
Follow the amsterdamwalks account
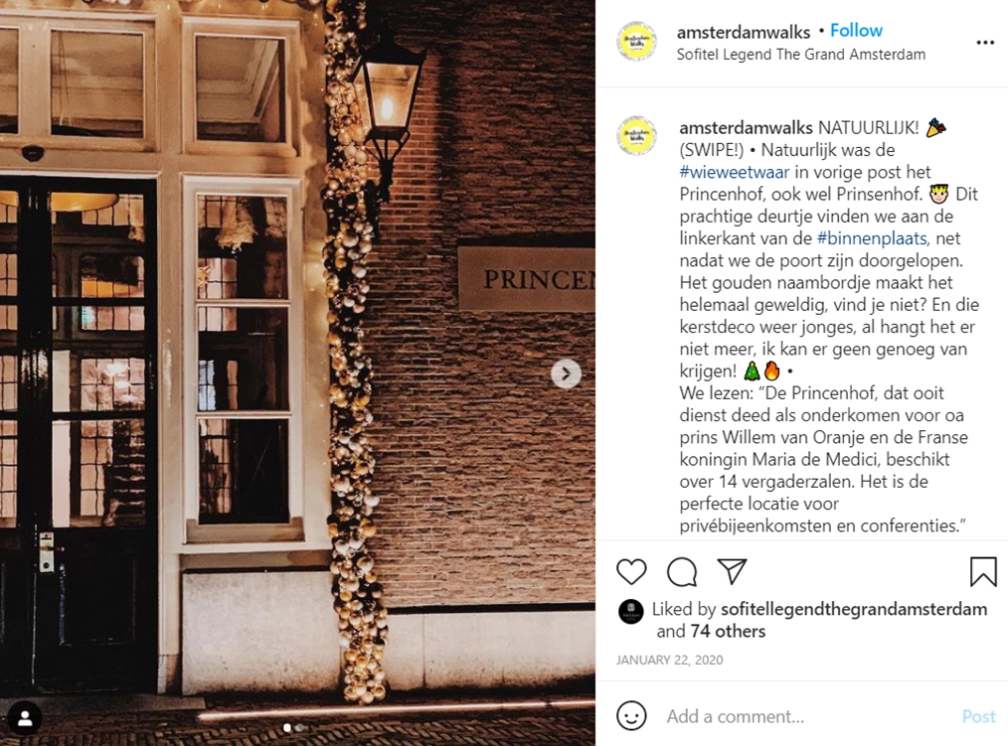pyautogui.click(x=856, y=30)
